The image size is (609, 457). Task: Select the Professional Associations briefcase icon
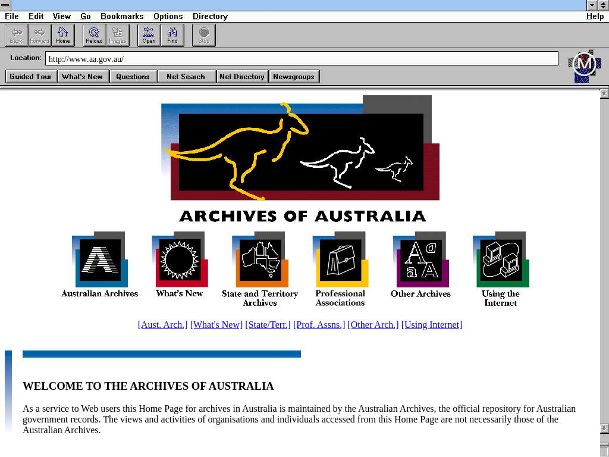click(340, 260)
